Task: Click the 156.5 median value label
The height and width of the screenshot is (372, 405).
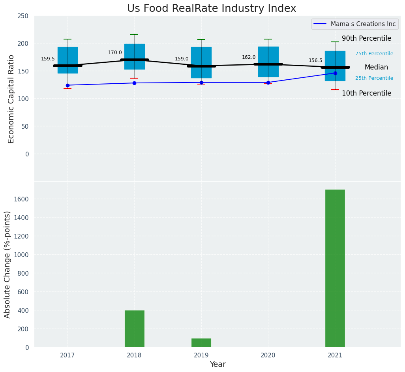Action: coord(315,60)
